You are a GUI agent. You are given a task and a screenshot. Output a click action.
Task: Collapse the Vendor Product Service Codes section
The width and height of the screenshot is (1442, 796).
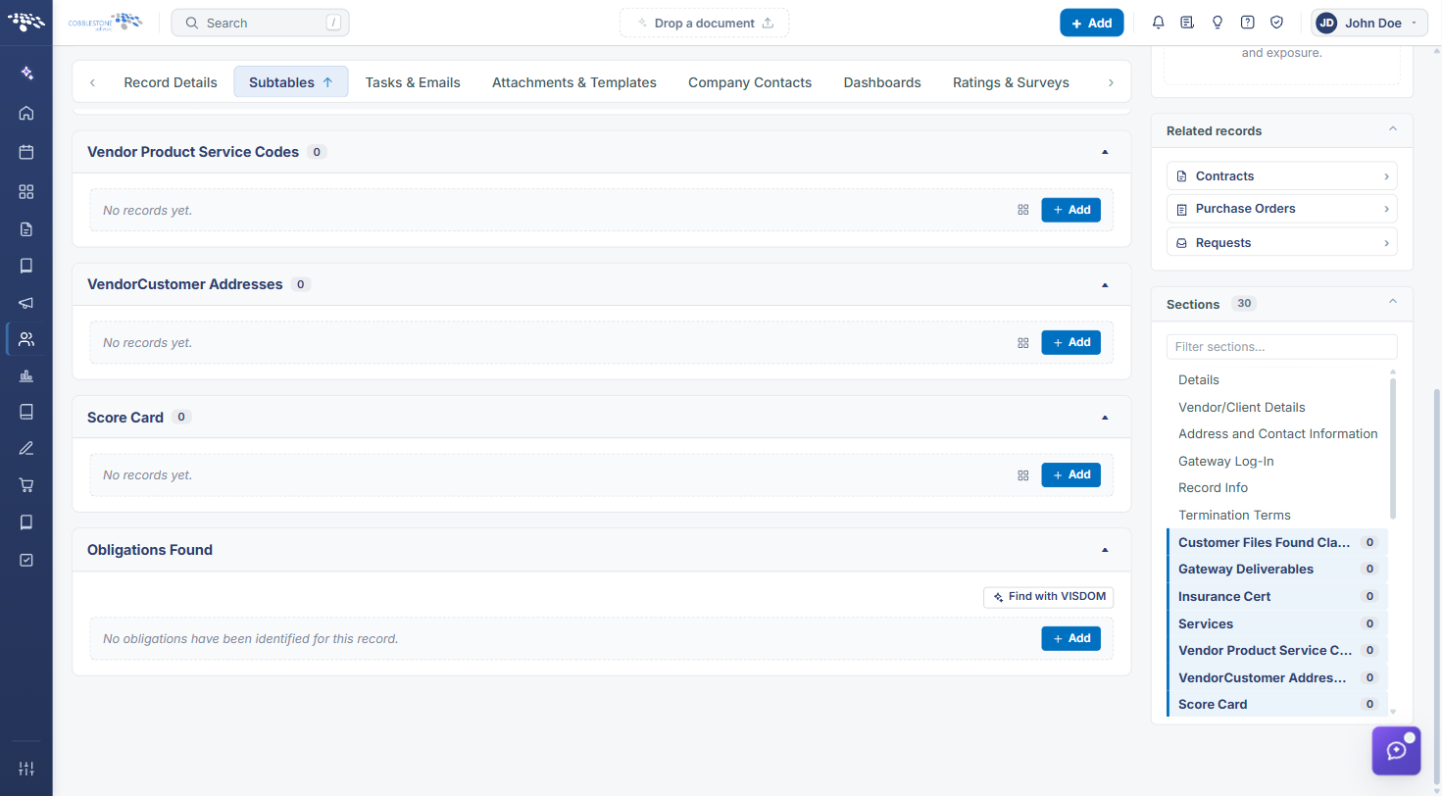[1105, 152]
